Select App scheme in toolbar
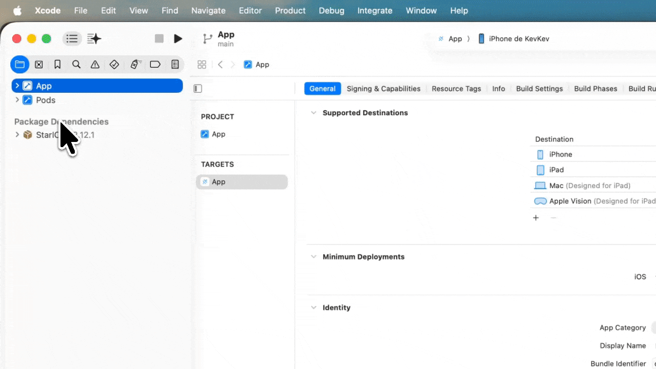The image size is (656, 369). click(x=450, y=38)
